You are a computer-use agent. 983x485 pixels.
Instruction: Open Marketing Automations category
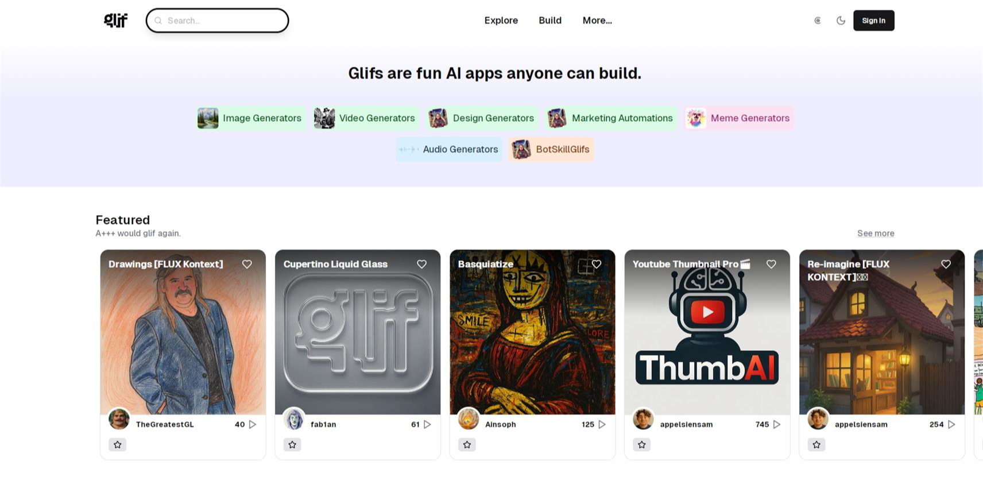pos(610,118)
